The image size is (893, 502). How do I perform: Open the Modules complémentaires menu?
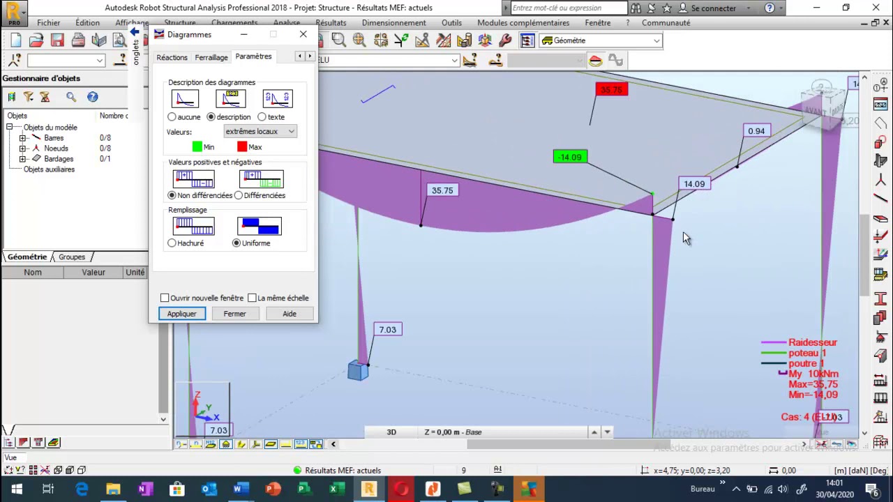(523, 23)
